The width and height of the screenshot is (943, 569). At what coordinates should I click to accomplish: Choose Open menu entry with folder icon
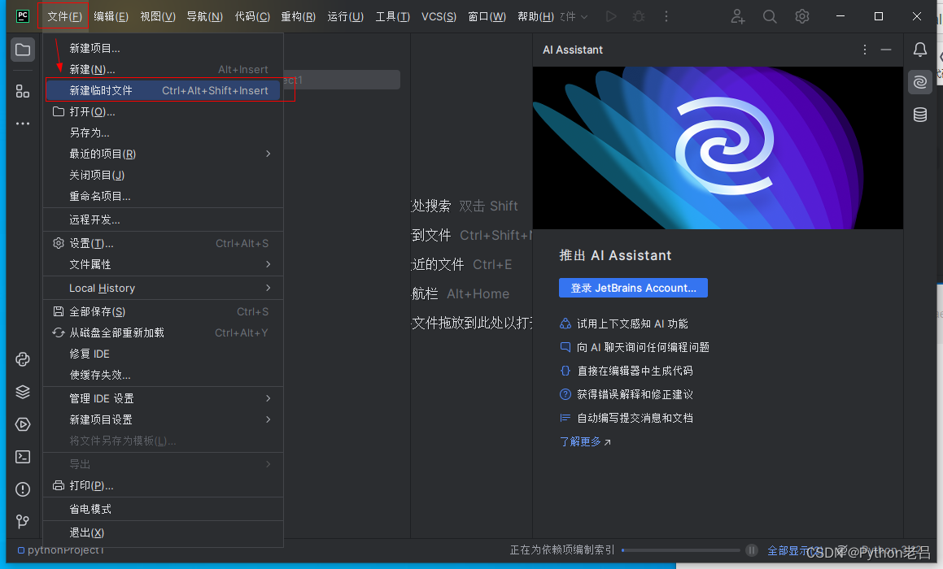click(x=163, y=111)
